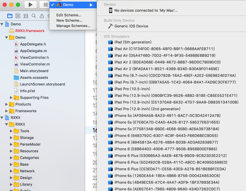Click the RXKit project file icon
Image resolution: width=246 pixels, height=191 pixels.
pyautogui.click(x=7, y=118)
